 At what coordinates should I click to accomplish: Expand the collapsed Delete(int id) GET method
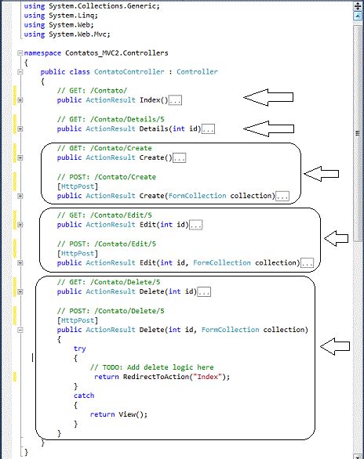click(20, 291)
